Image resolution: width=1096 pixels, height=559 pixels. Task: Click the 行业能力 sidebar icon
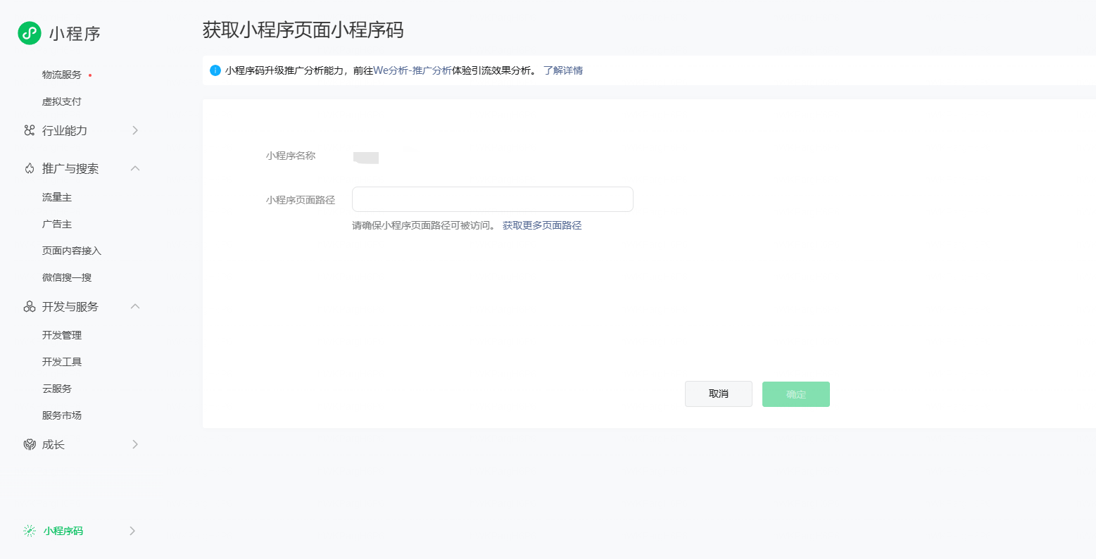click(30, 130)
